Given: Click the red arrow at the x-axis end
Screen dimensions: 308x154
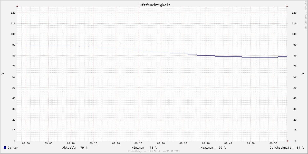Looking at the screenshot, I should click(288, 141).
